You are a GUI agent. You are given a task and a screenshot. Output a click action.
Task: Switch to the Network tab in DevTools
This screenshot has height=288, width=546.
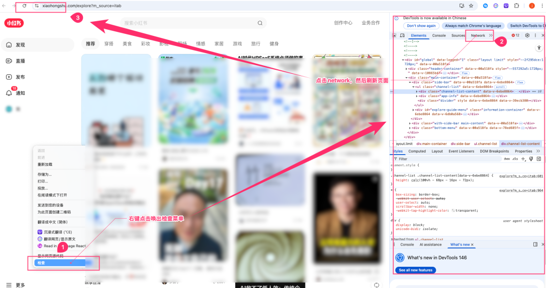478,35
